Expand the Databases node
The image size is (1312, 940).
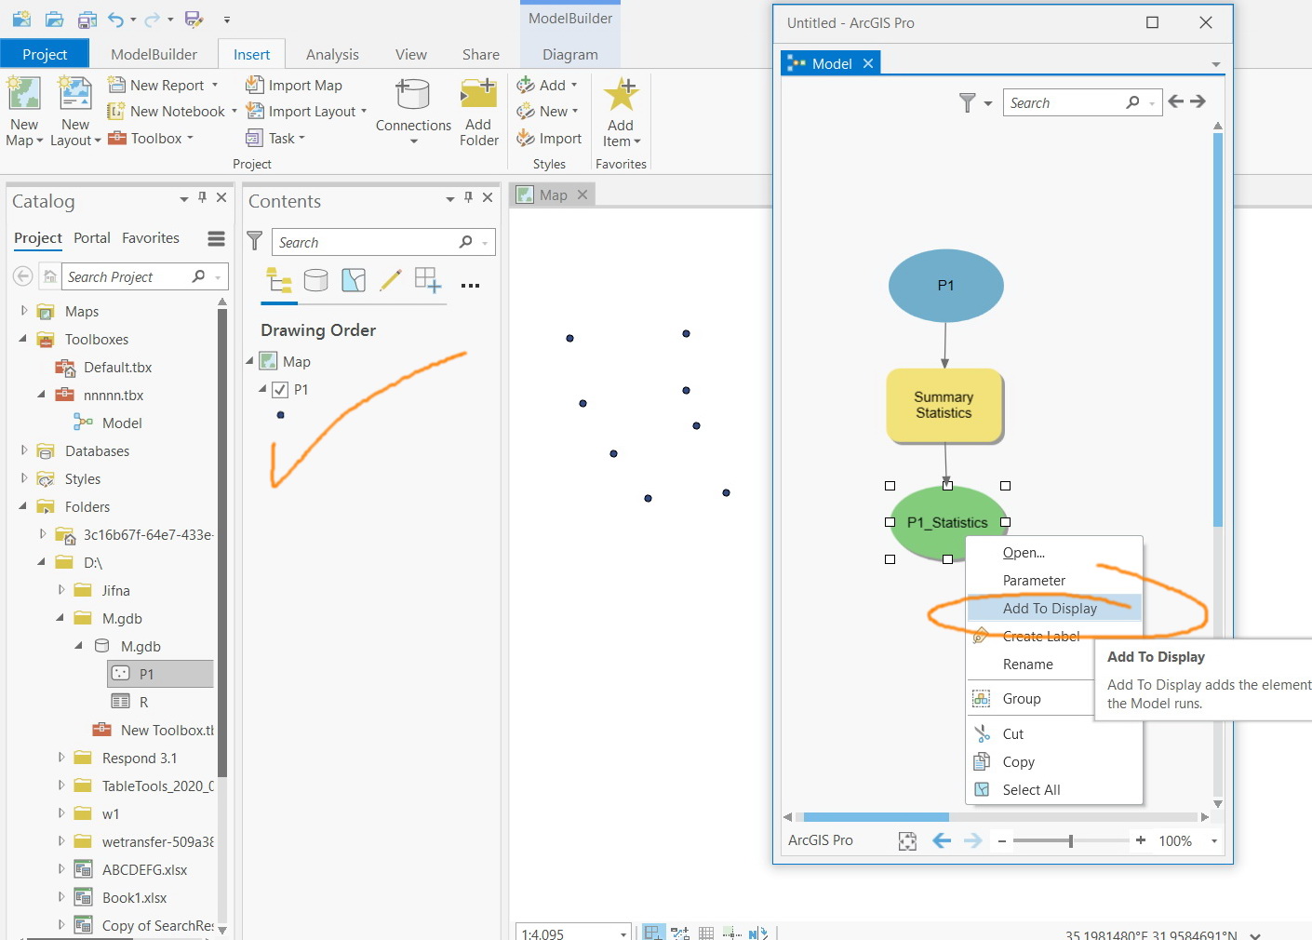[24, 450]
